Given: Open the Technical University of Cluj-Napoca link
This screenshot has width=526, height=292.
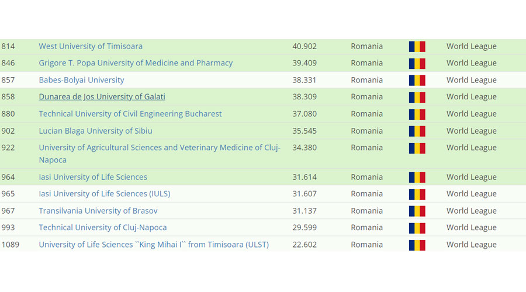Looking at the screenshot, I should coord(103,228).
